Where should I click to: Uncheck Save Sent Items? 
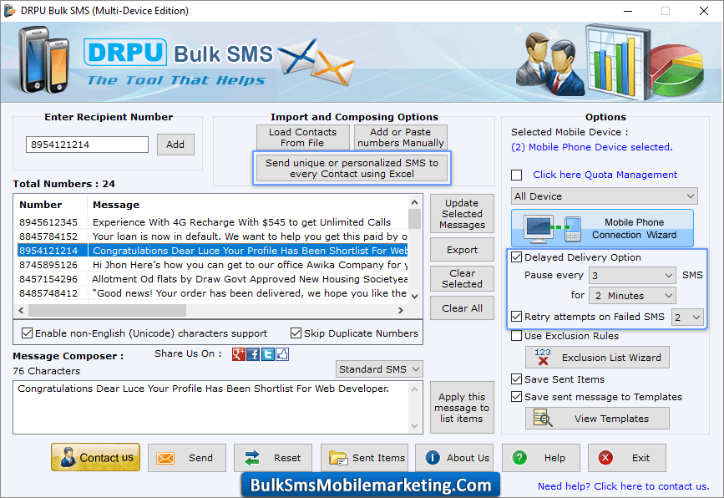click(517, 379)
